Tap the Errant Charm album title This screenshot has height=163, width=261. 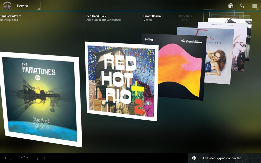click(152, 16)
